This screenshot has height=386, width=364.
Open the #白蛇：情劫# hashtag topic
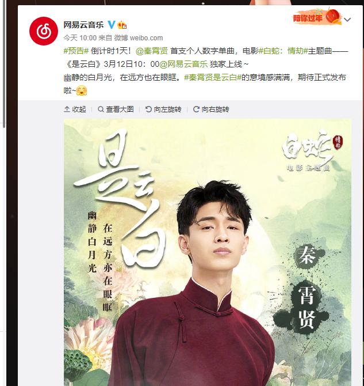tap(283, 51)
